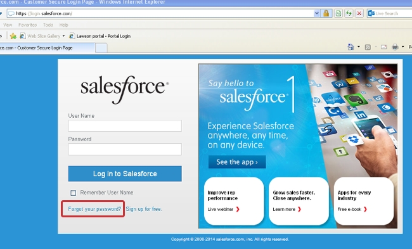Click the Apps for every industry card

(x=364, y=201)
